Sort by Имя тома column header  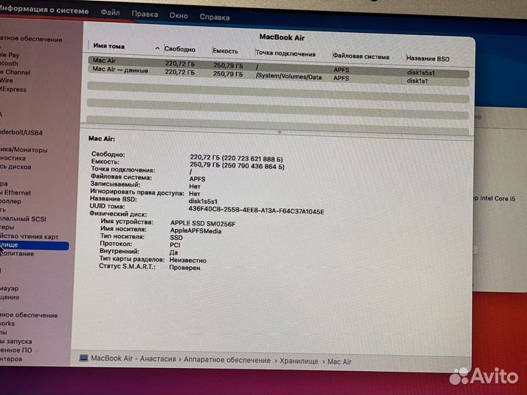pyautogui.click(x=109, y=46)
